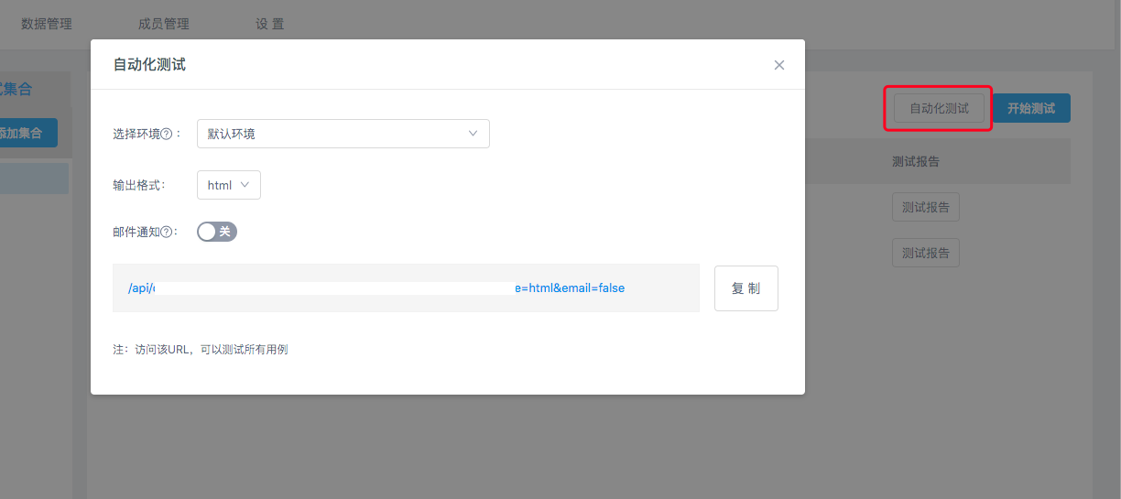Image resolution: width=1121 pixels, height=499 pixels.
Task: Open the 数据管理 tab
Action: (x=47, y=24)
